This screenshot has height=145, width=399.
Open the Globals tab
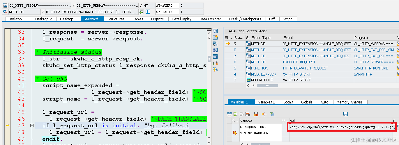[307, 102]
